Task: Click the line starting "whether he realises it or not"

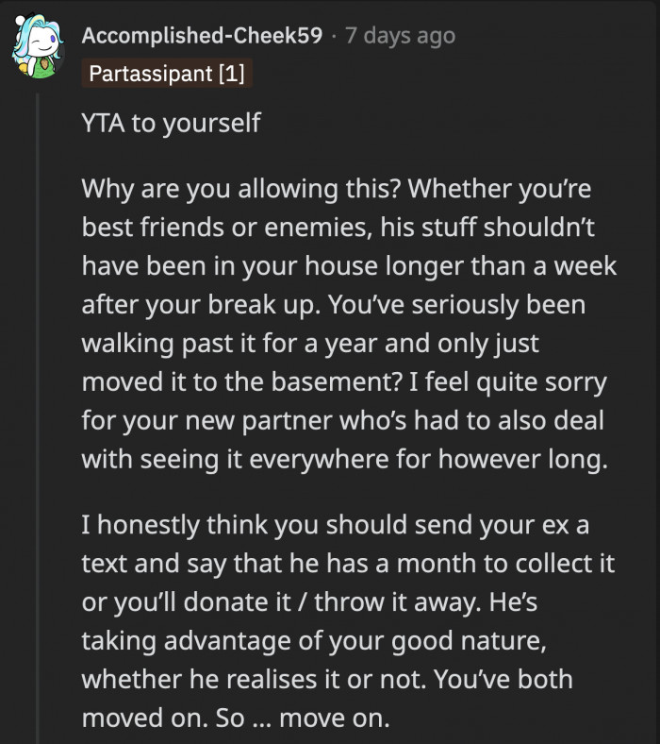Action: click(x=326, y=679)
